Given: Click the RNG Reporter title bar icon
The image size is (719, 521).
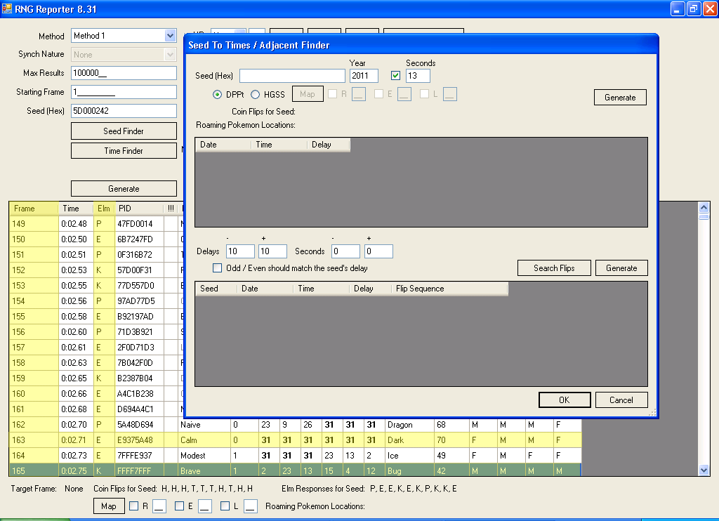Looking at the screenshot, I should tap(7, 8).
